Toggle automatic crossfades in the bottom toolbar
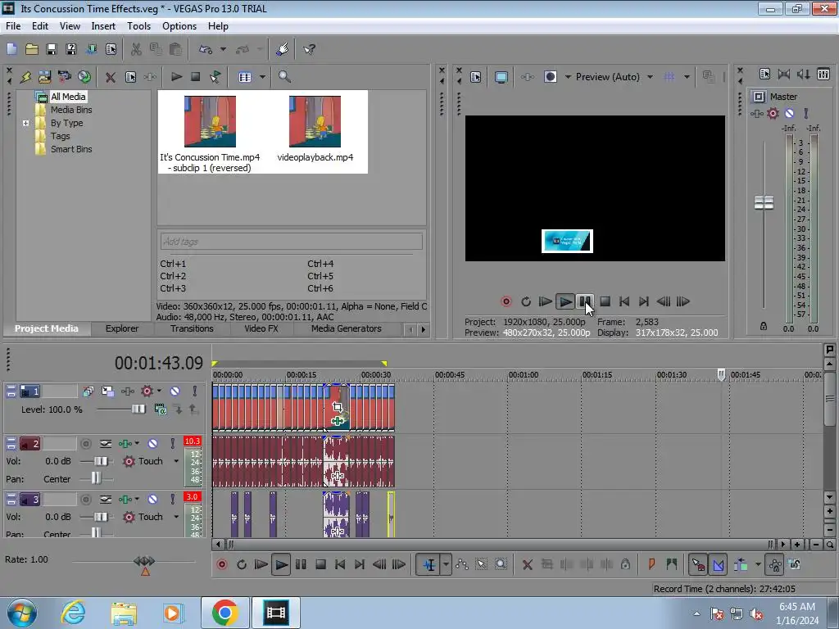Image resolution: width=839 pixels, height=629 pixels. tap(719, 564)
